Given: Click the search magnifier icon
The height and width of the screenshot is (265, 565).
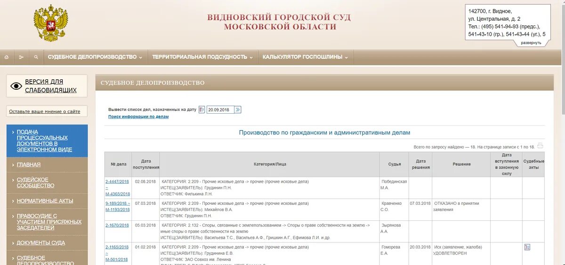Looking at the screenshot, I should pos(36,57).
